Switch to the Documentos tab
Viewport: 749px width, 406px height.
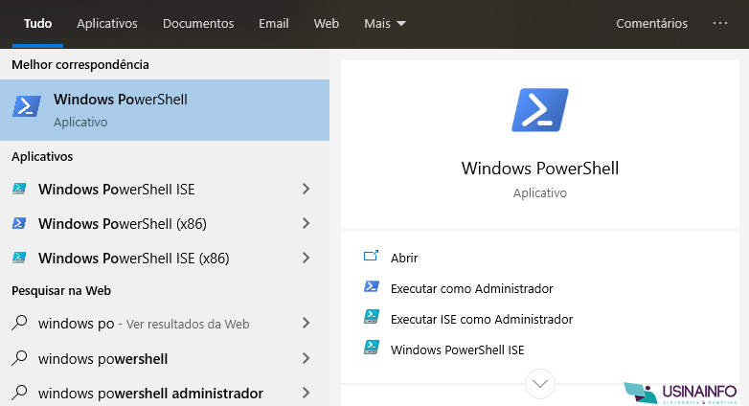198,23
